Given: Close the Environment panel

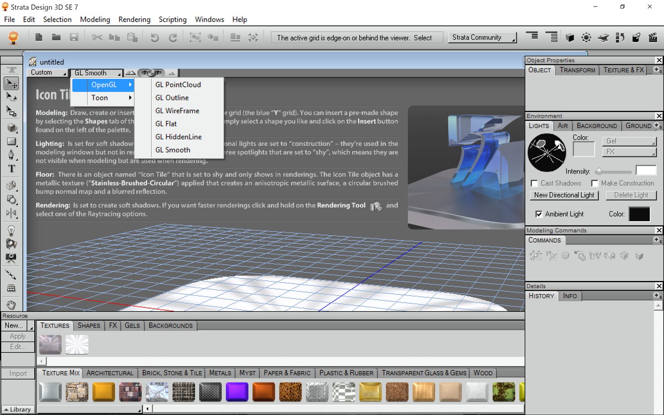Looking at the screenshot, I should (659, 116).
